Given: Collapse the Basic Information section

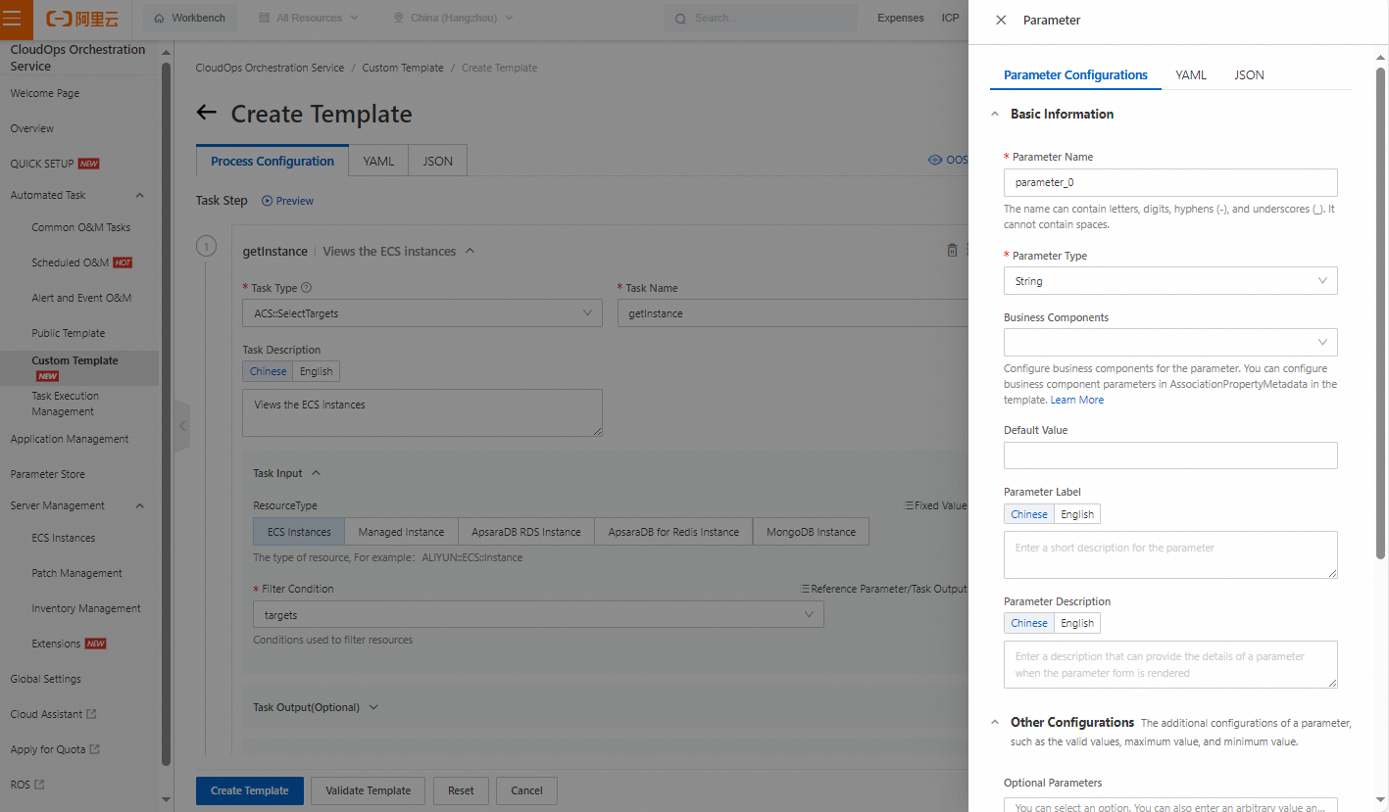Looking at the screenshot, I should 996,114.
